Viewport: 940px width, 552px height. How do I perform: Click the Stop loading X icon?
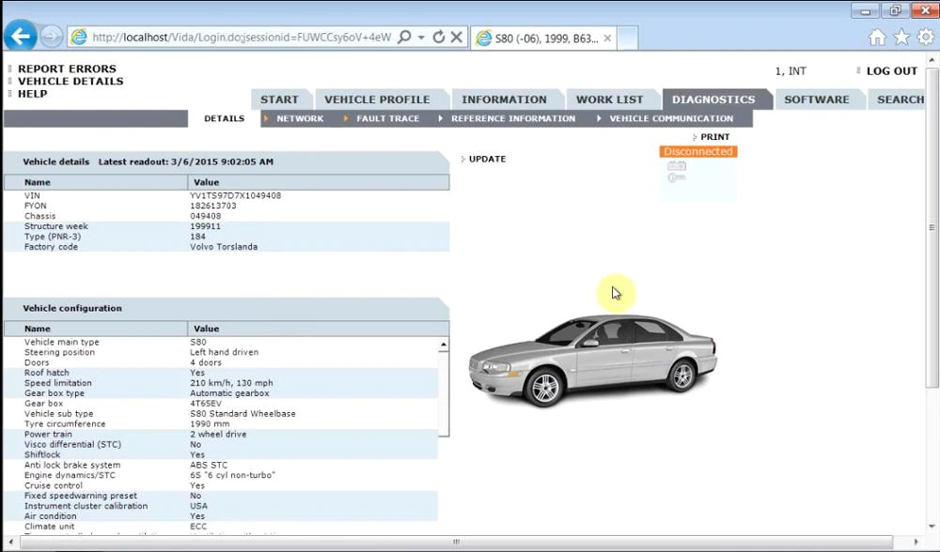[456, 38]
